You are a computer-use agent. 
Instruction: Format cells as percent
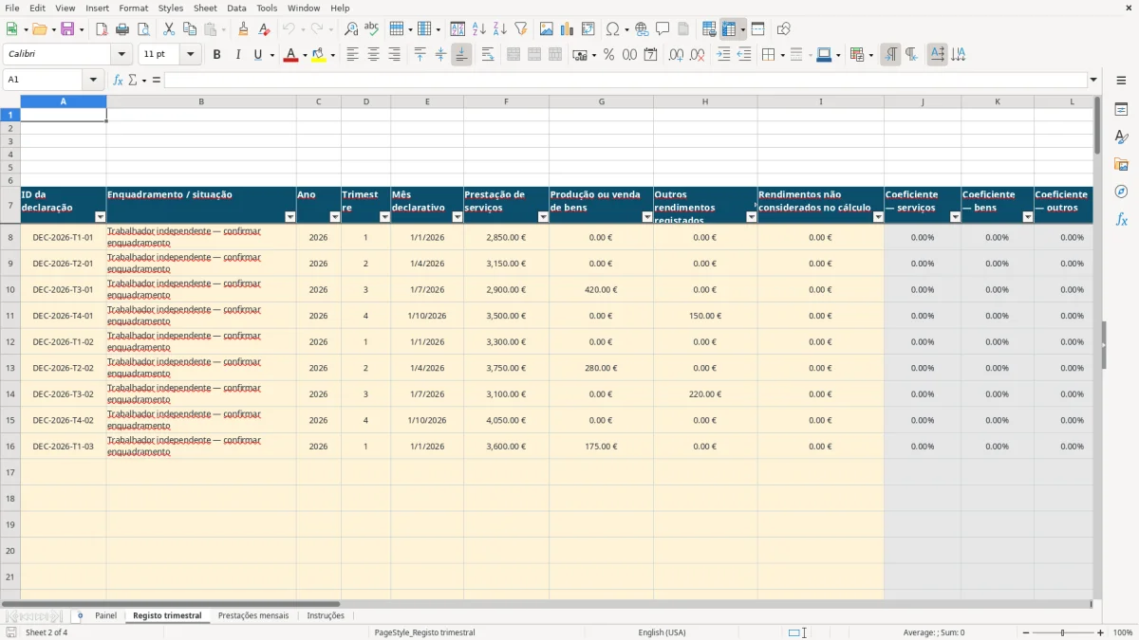pyautogui.click(x=609, y=55)
